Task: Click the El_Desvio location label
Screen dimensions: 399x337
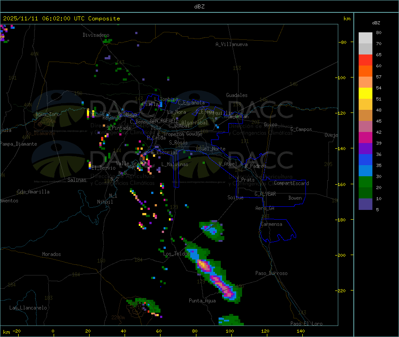Action: [x=104, y=168]
